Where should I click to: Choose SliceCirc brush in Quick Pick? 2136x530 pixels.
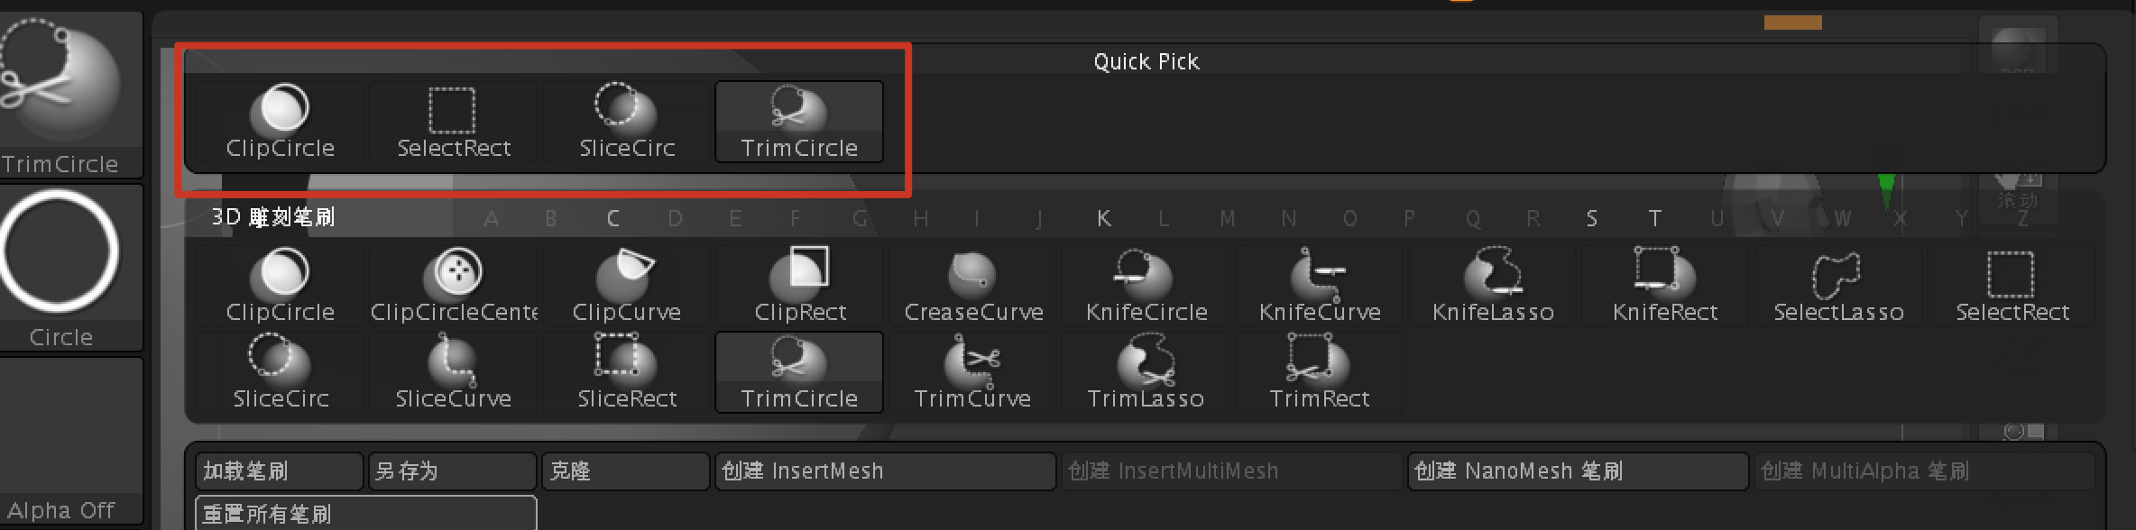[x=626, y=122]
